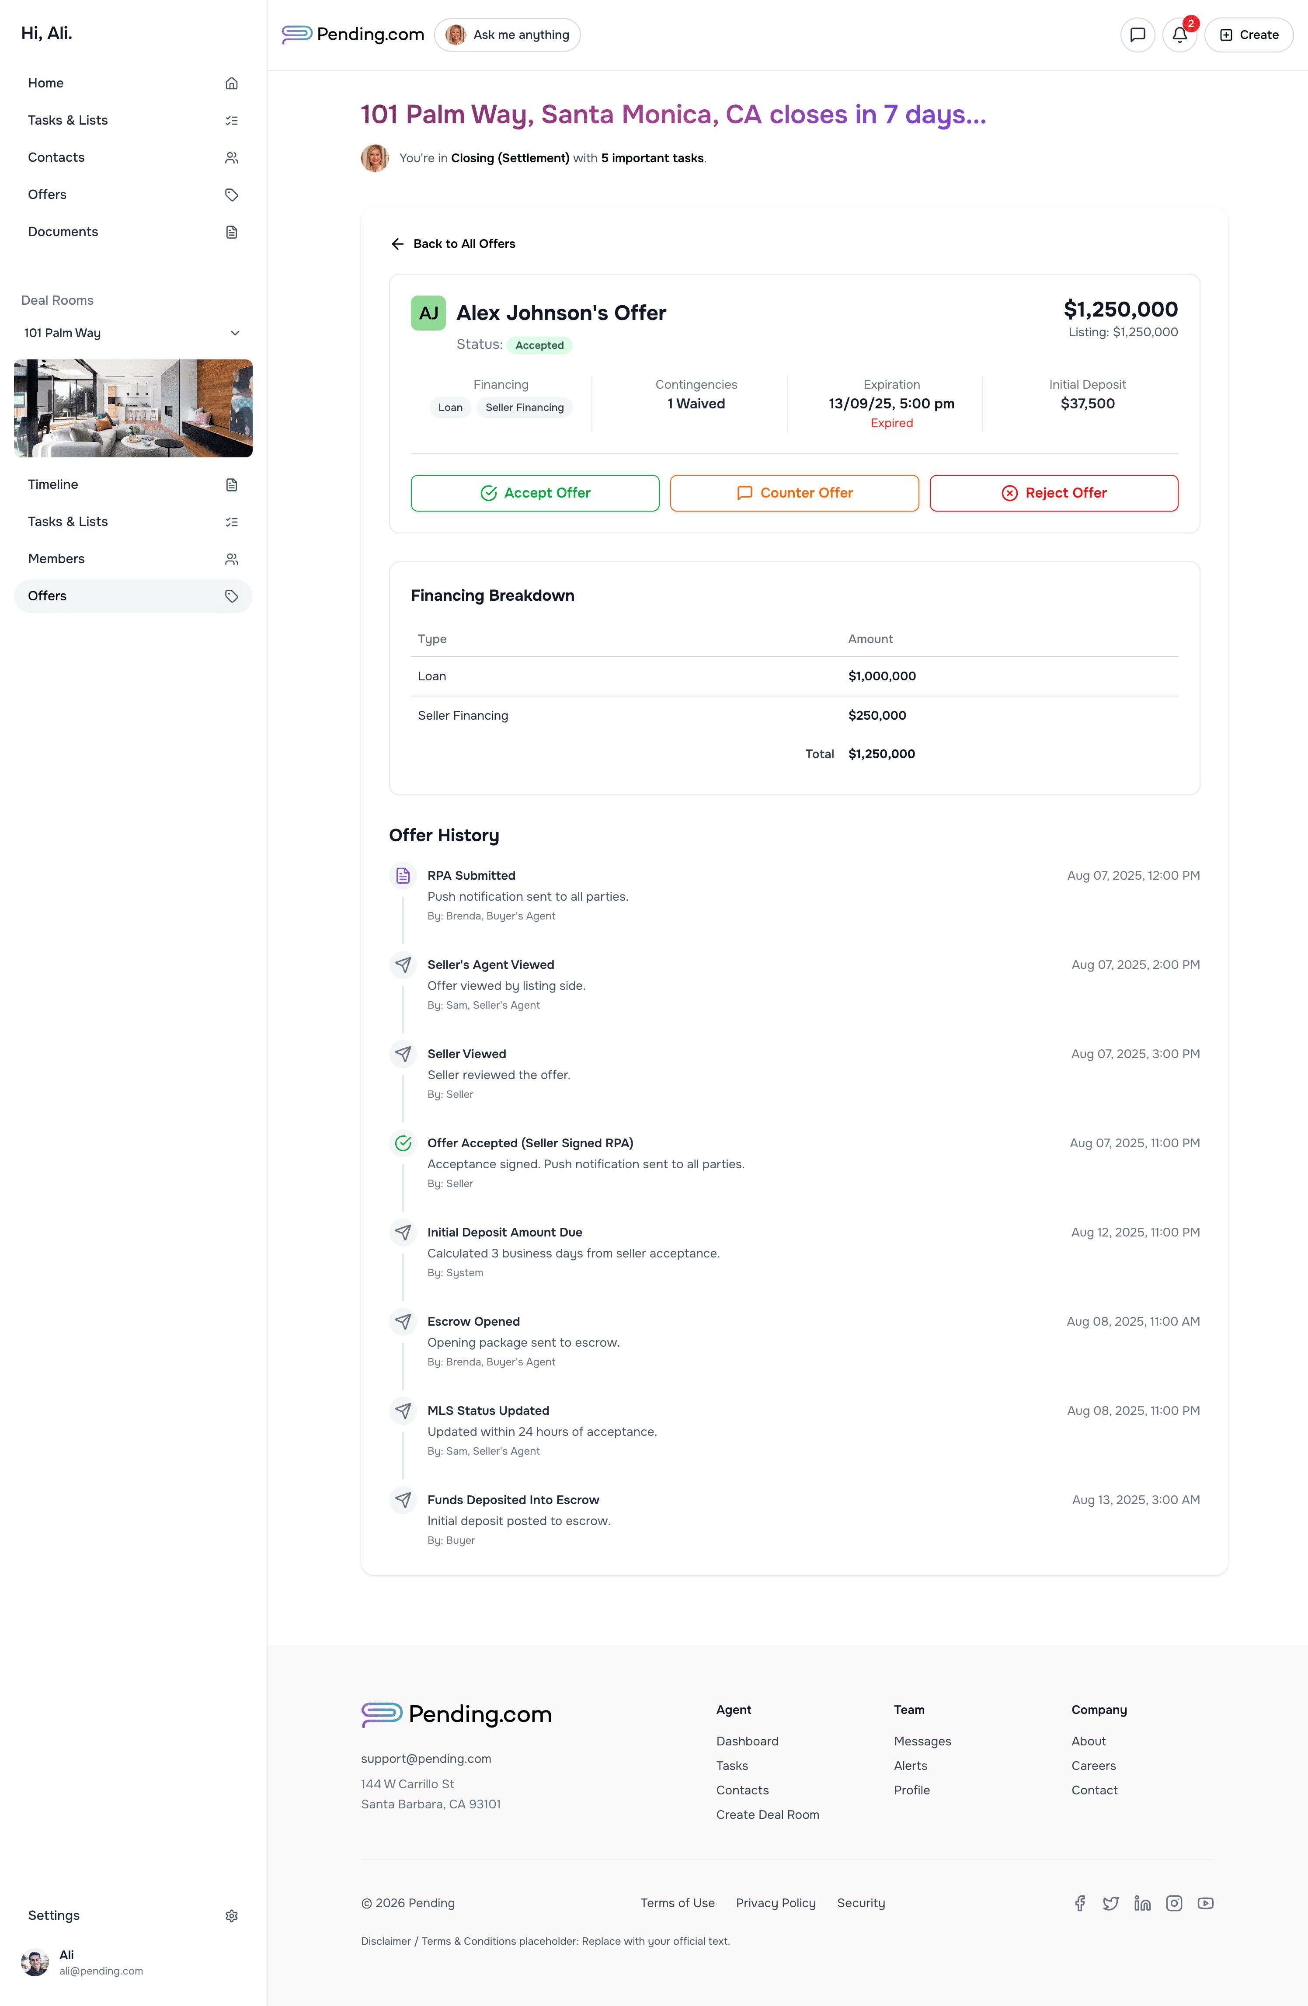
Task: Expand the 101 Palm Way deal room dropdown
Action: coord(236,333)
